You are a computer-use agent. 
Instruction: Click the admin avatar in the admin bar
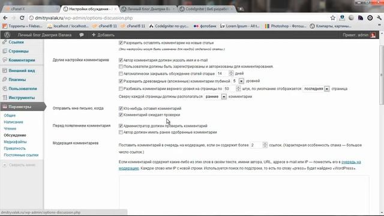coord(373,35)
